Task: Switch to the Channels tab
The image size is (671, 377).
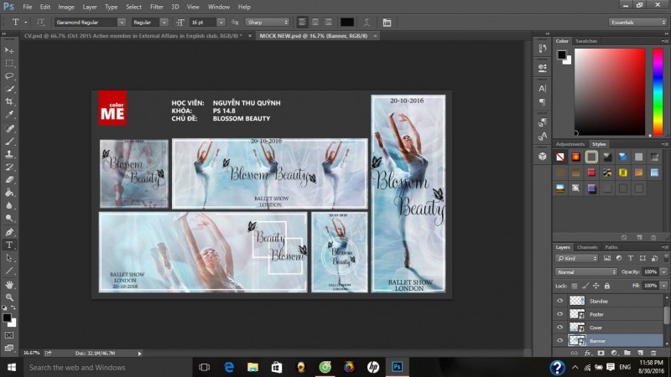Action: [586, 247]
